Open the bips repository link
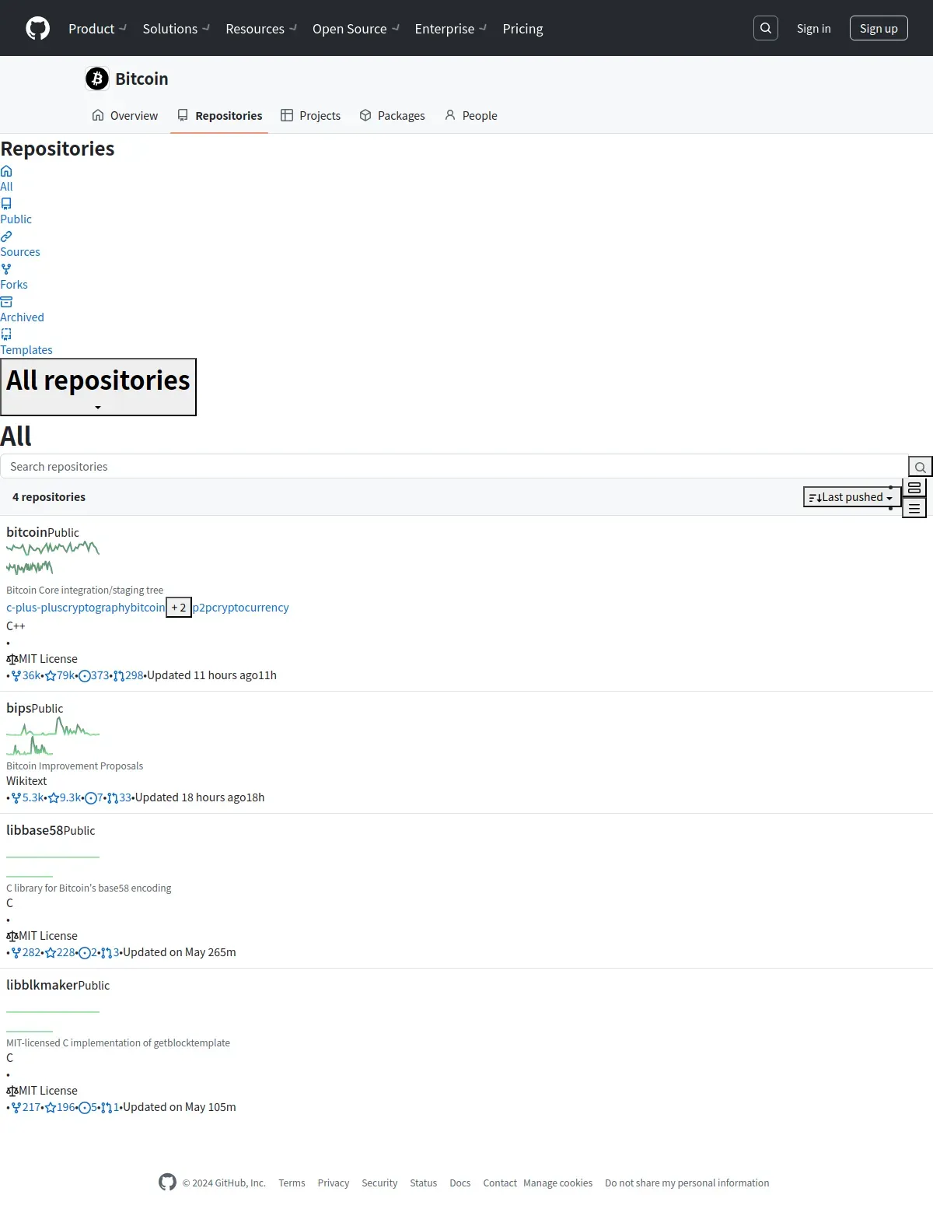This screenshot has width=933, height=1223. 19,708
